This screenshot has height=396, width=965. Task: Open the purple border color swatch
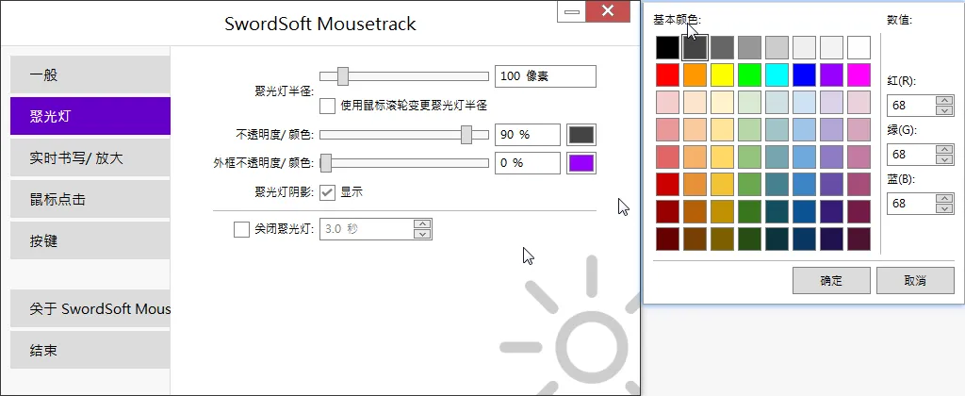(x=581, y=163)
